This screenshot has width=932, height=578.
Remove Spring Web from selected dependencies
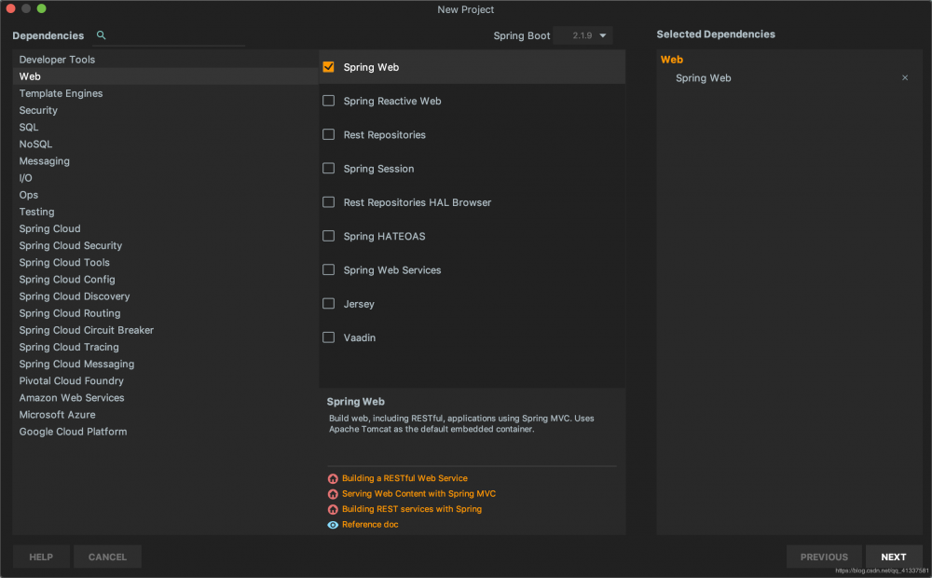click(x=905, y=78)
